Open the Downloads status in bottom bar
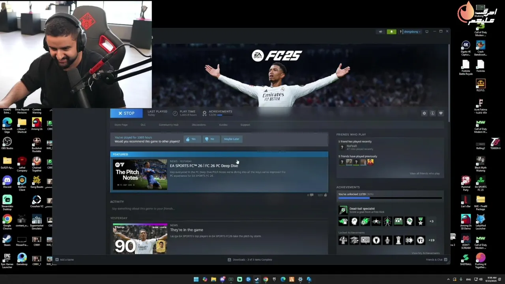Image resolution: width=505 pixels, height=284 pixels. (250, 260)
